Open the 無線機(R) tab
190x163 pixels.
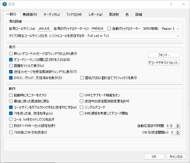[30, 15]
